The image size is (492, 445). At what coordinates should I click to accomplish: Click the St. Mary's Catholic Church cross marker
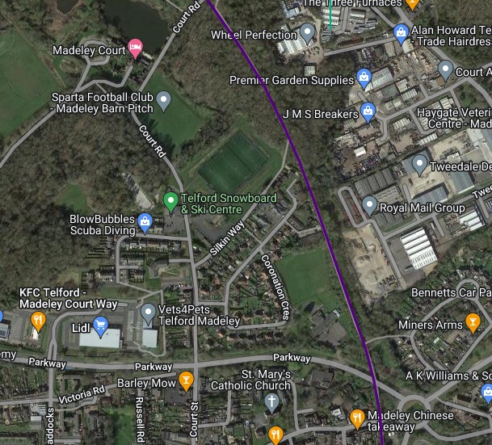click(271, 403)
